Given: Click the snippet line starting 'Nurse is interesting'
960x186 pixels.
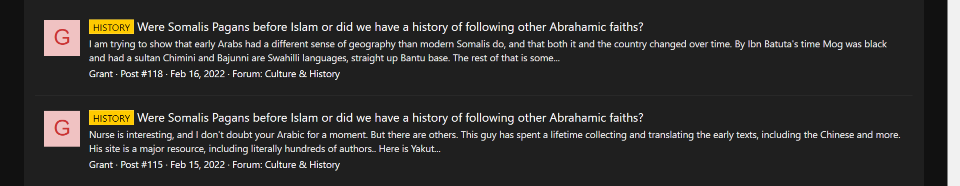Looking at the screenshot, I should coord(494,135).
